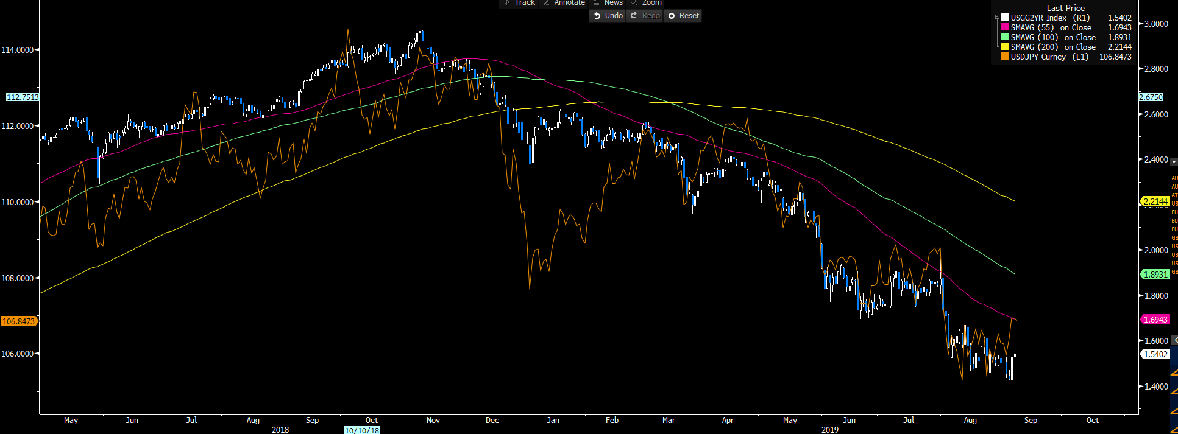Viewport: 1178px width, 434px height.
Task: Click the Undo arrow icon
Action: pyautogui.click(x=597, y=16)
